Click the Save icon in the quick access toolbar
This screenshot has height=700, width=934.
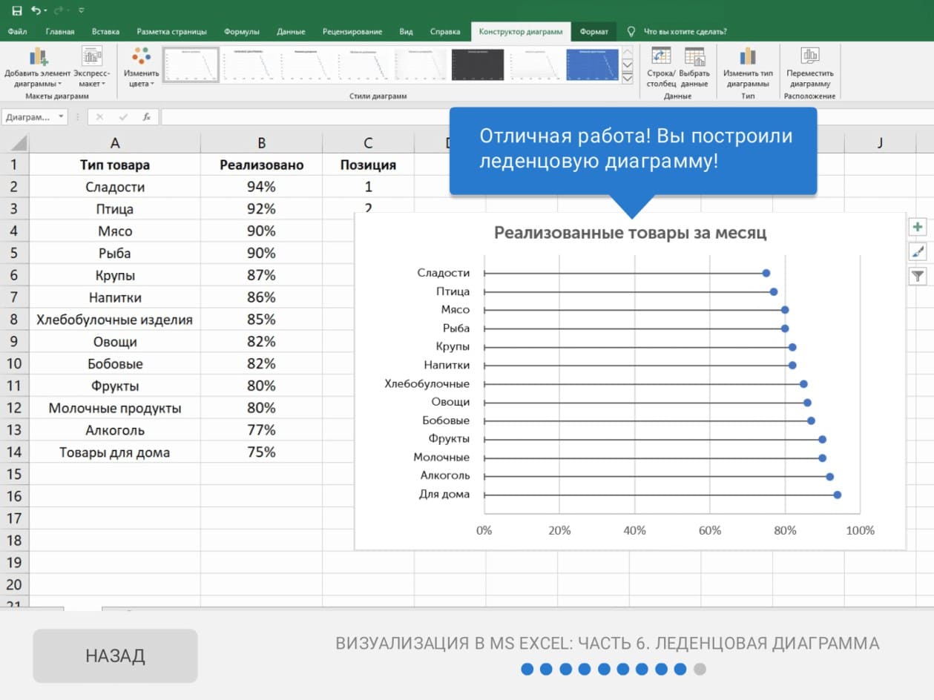pos(16,10)
